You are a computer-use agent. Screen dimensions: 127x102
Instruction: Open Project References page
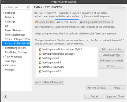pyautogui.click(x=15, y=35)
